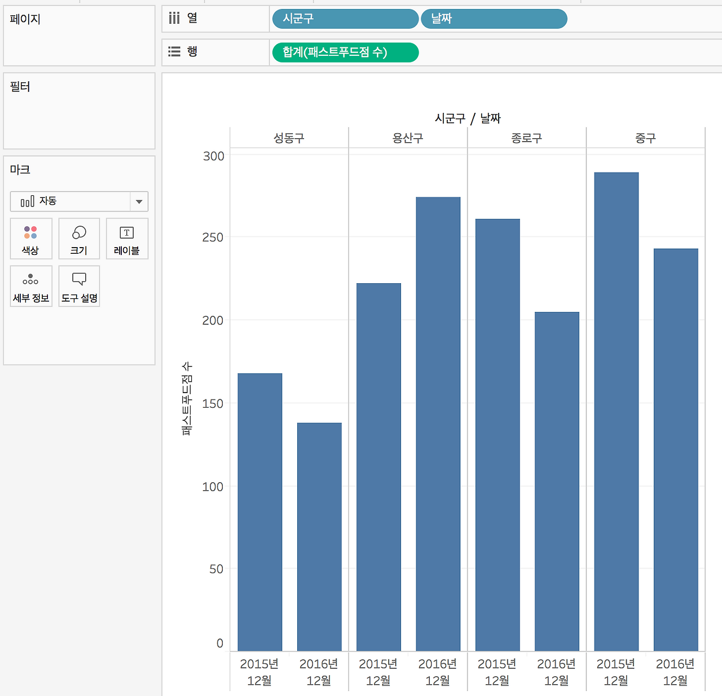Select the 날짜 pill on columns shelf
The width and height of the screenshot is (722, 696).
coord(494,19)
